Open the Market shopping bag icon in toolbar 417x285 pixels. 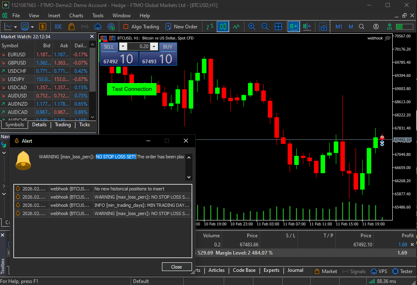71,27
